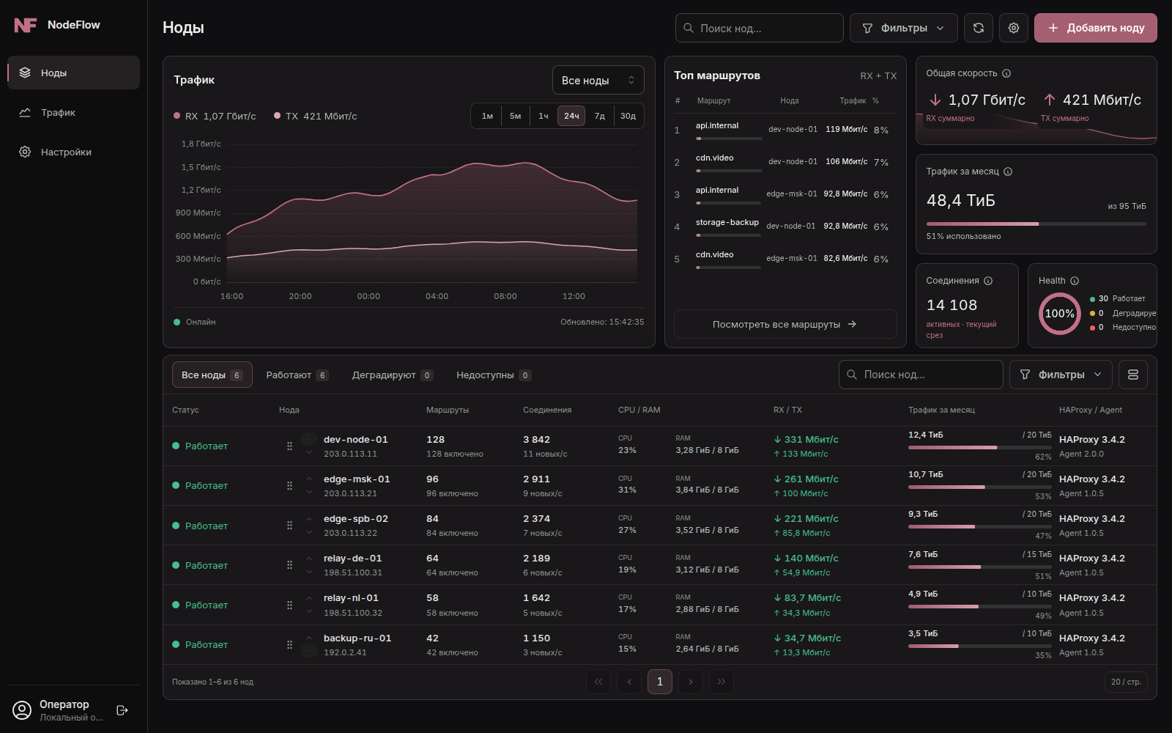Go to page 1 in pagination

tap(660, 682)
